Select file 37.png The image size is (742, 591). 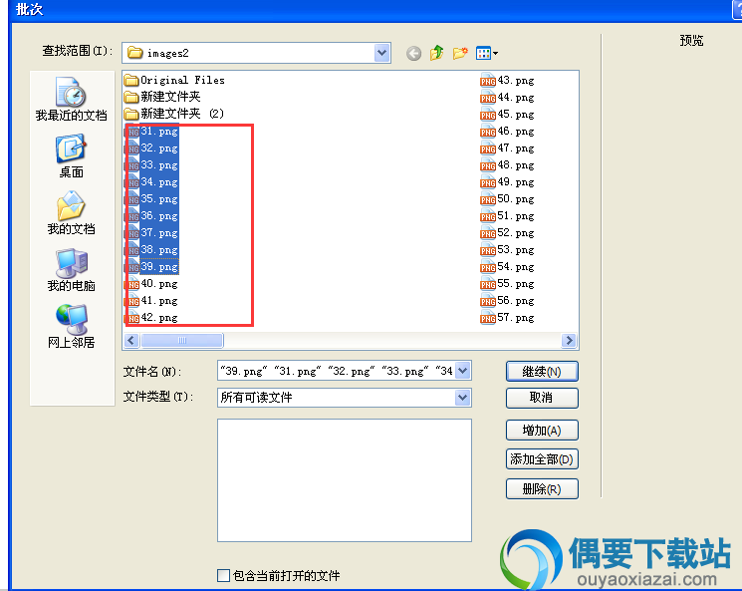(152, 233)
